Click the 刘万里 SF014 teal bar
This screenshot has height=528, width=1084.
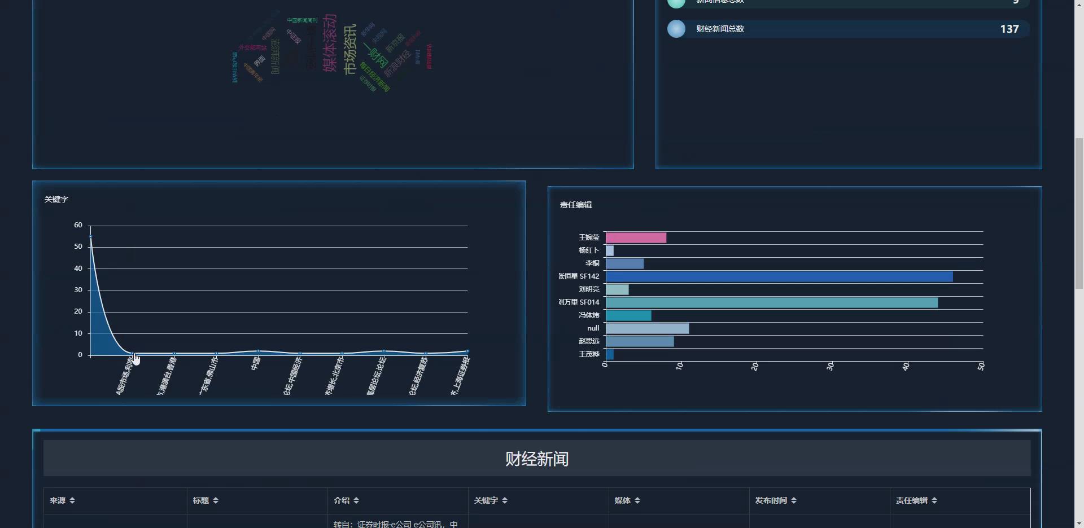(x=772, y=302)
